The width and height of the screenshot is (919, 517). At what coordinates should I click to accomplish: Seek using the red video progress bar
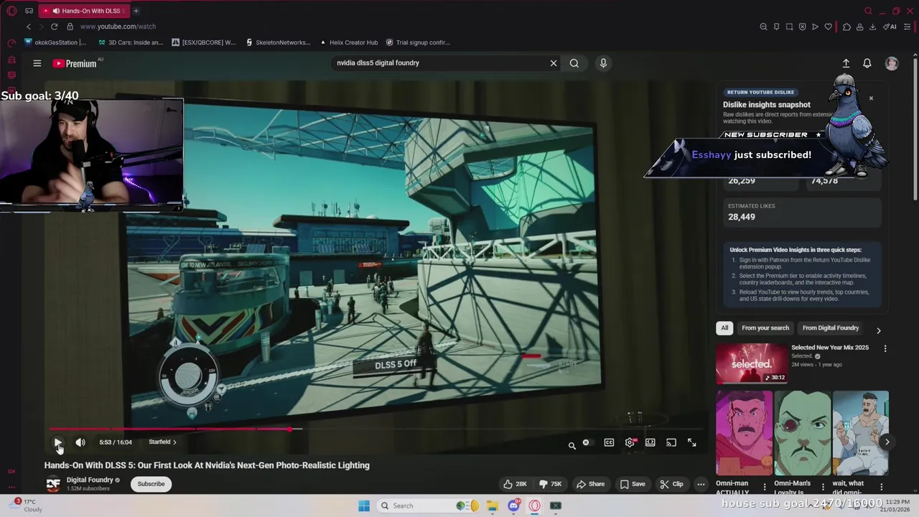click(x=376, y=429)
